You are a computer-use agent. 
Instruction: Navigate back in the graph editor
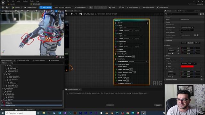(x=72, y=14)
